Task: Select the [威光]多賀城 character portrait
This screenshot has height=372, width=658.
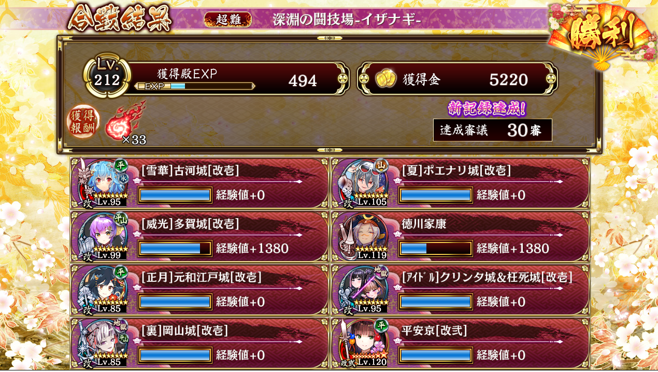Action: [104, 236]
